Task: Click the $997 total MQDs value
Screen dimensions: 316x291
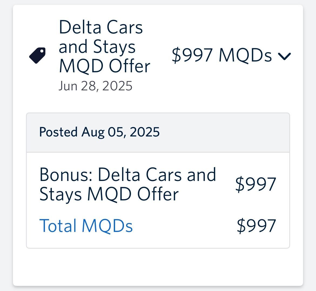Action: click(256, 226)
